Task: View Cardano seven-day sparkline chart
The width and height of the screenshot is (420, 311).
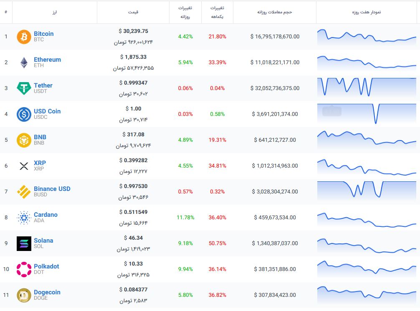Action: pos(367,221)
